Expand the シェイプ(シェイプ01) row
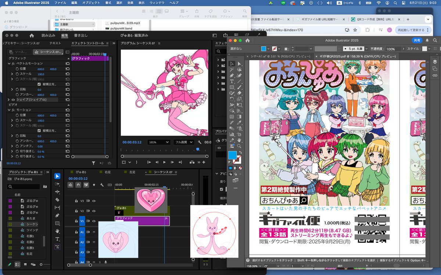Image resolution: width=441 pixels, height=275 pixels. pyautogui.click(x=9, y=100)
